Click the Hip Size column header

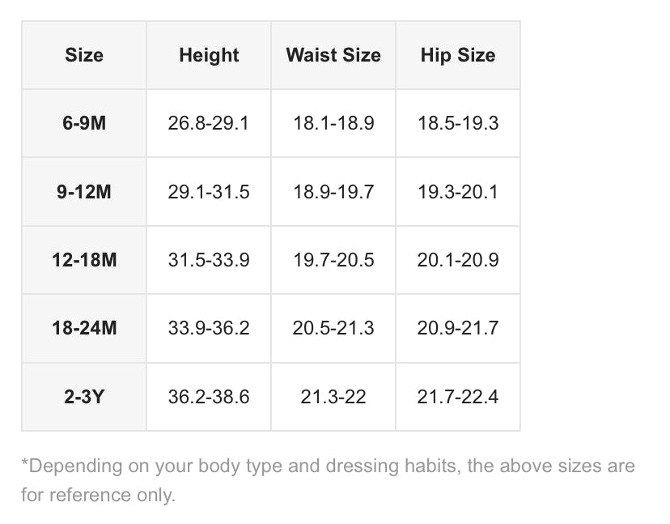click(458, 55)
